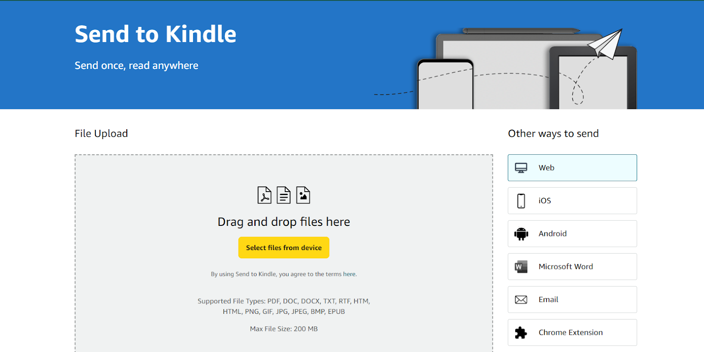This screenshot has width=704, height=352.
Task: Click the Android robot icon
Action: click(x=521, y=234)
